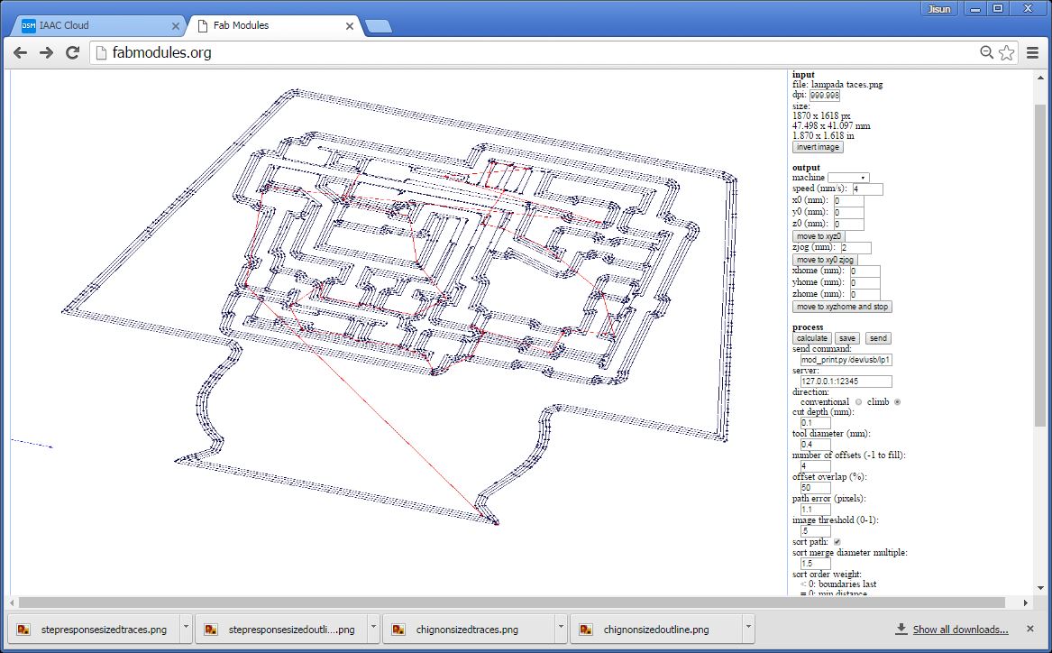Click the zjog (mm) field
Viewport: 1052px width, 653px height.
[856, 248]
